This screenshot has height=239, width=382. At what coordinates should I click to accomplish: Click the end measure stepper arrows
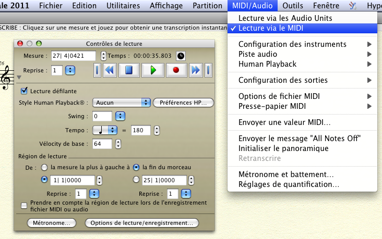pyautogui.click(x=192, y=180)
